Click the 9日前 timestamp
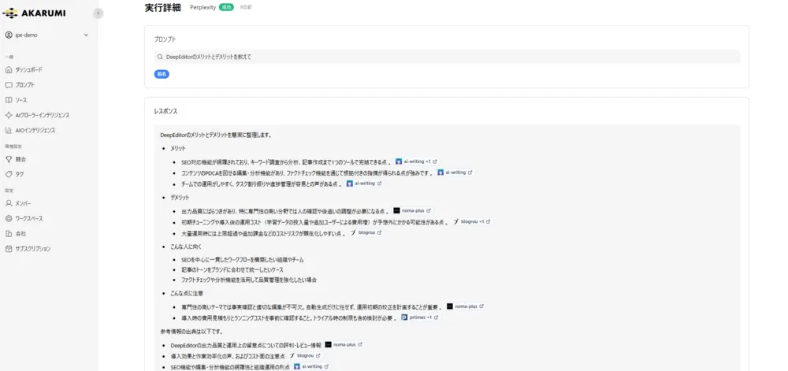The image size is (788, 371). (x=246, y=8)
